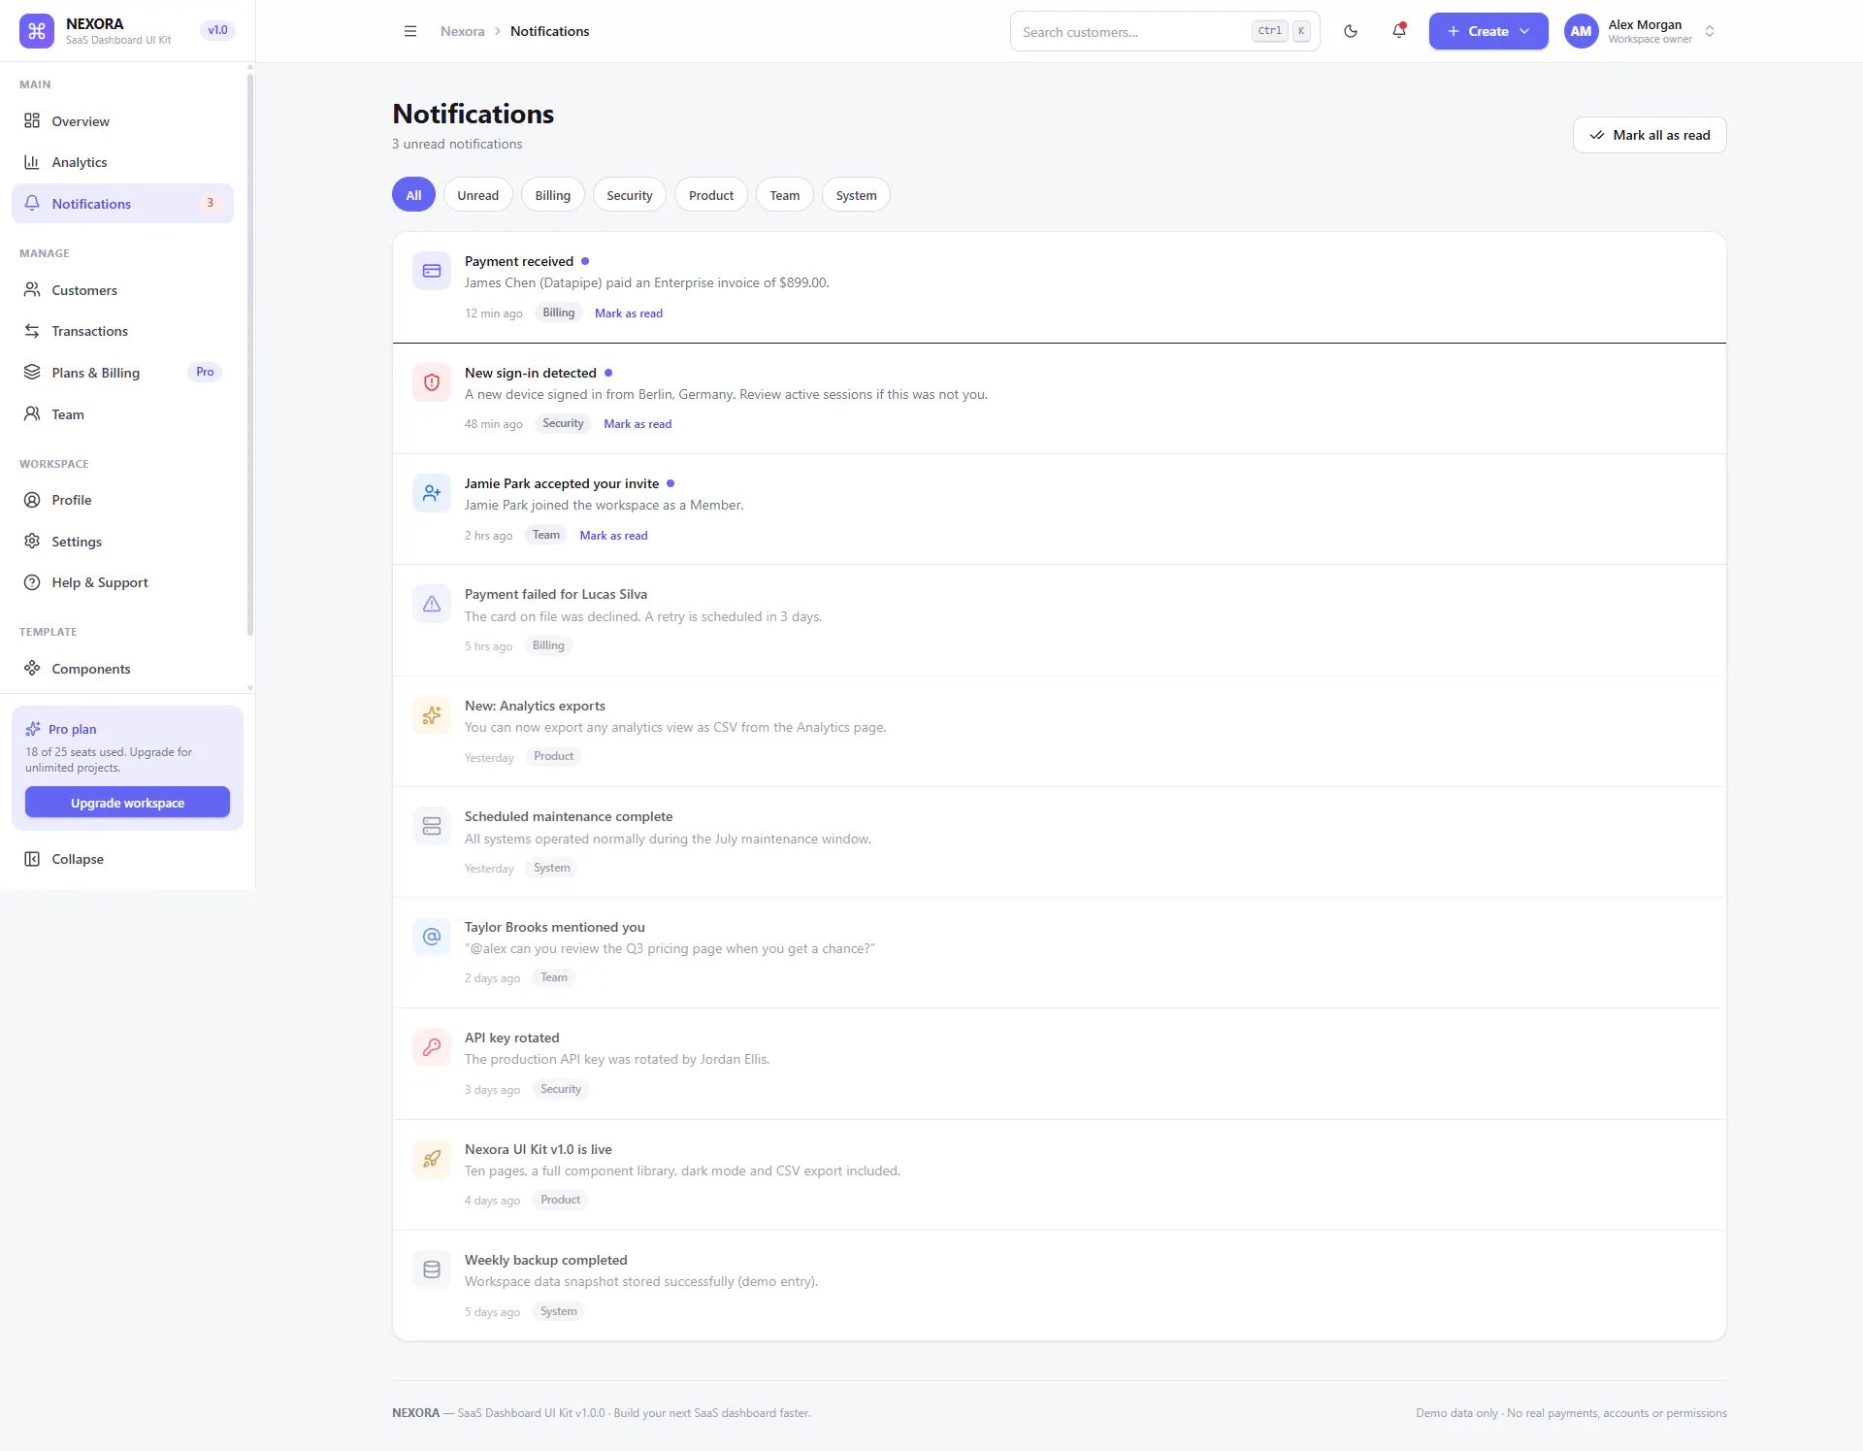
Task: Filter notifications by Billing
Action: [553, 195]
